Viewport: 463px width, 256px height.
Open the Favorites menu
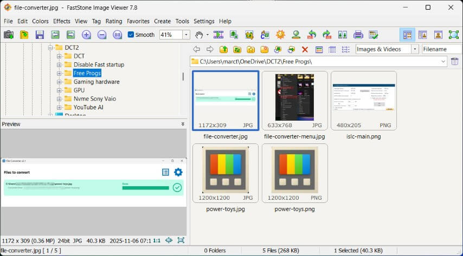coord(138,21)
